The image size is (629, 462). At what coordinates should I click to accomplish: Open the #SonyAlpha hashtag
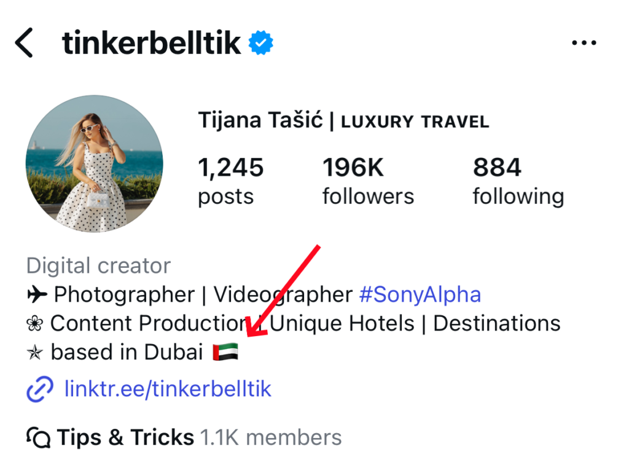click(x=420, y=295)
